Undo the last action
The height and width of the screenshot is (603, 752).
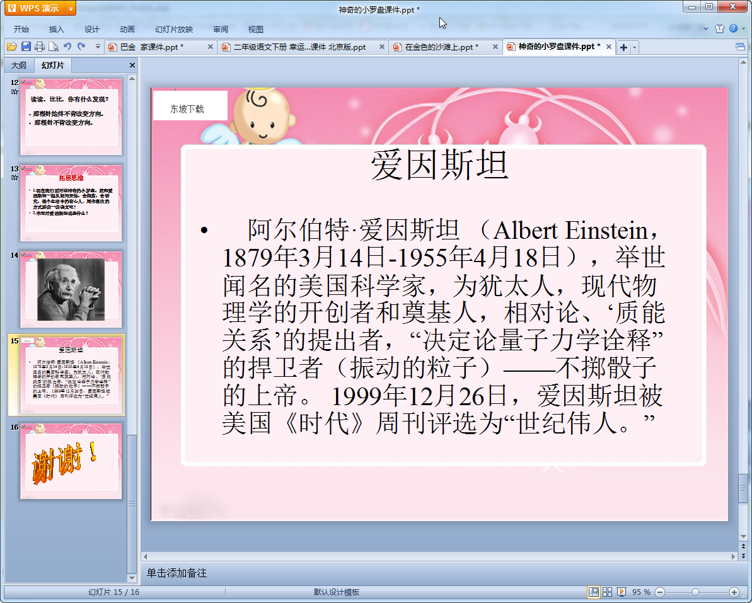tap(67, 47)
